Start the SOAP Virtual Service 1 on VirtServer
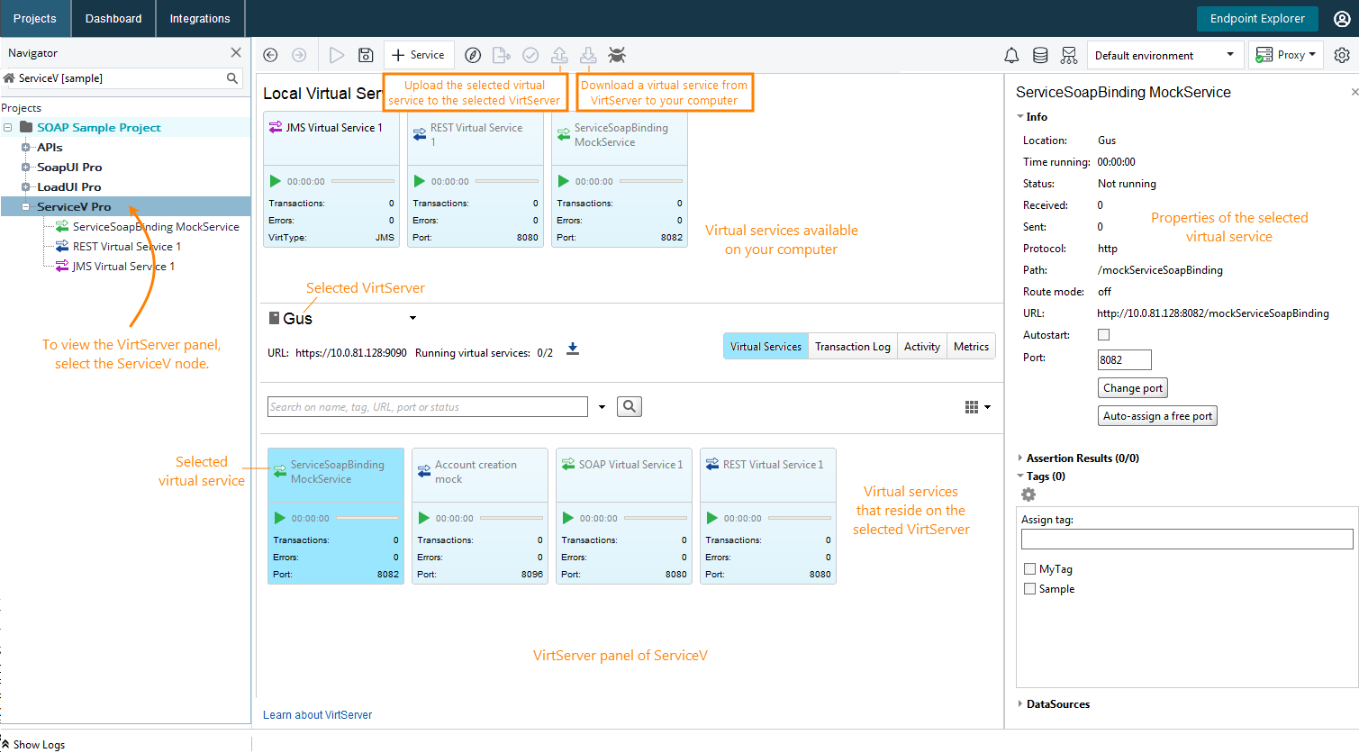Screen dimensions: 1359x753 pyautogui.click(x=568, y=518)
